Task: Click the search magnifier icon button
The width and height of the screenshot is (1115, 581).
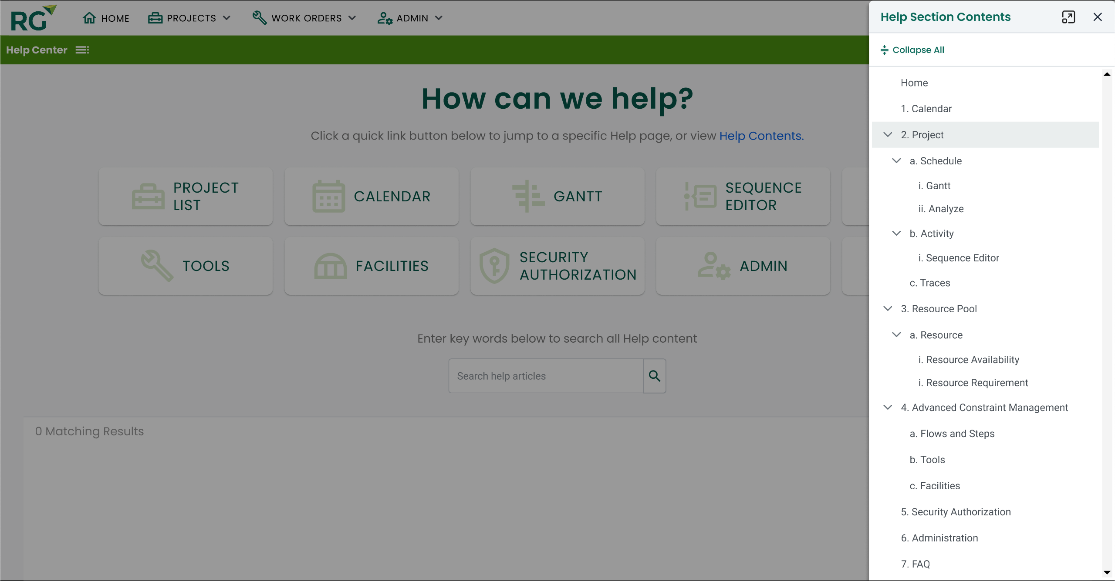Action: pos(655,376)
